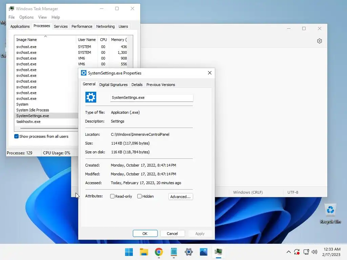Launch Google Chrome from taskbar
This screenshot has width=347, height=260.
point(159,252)
